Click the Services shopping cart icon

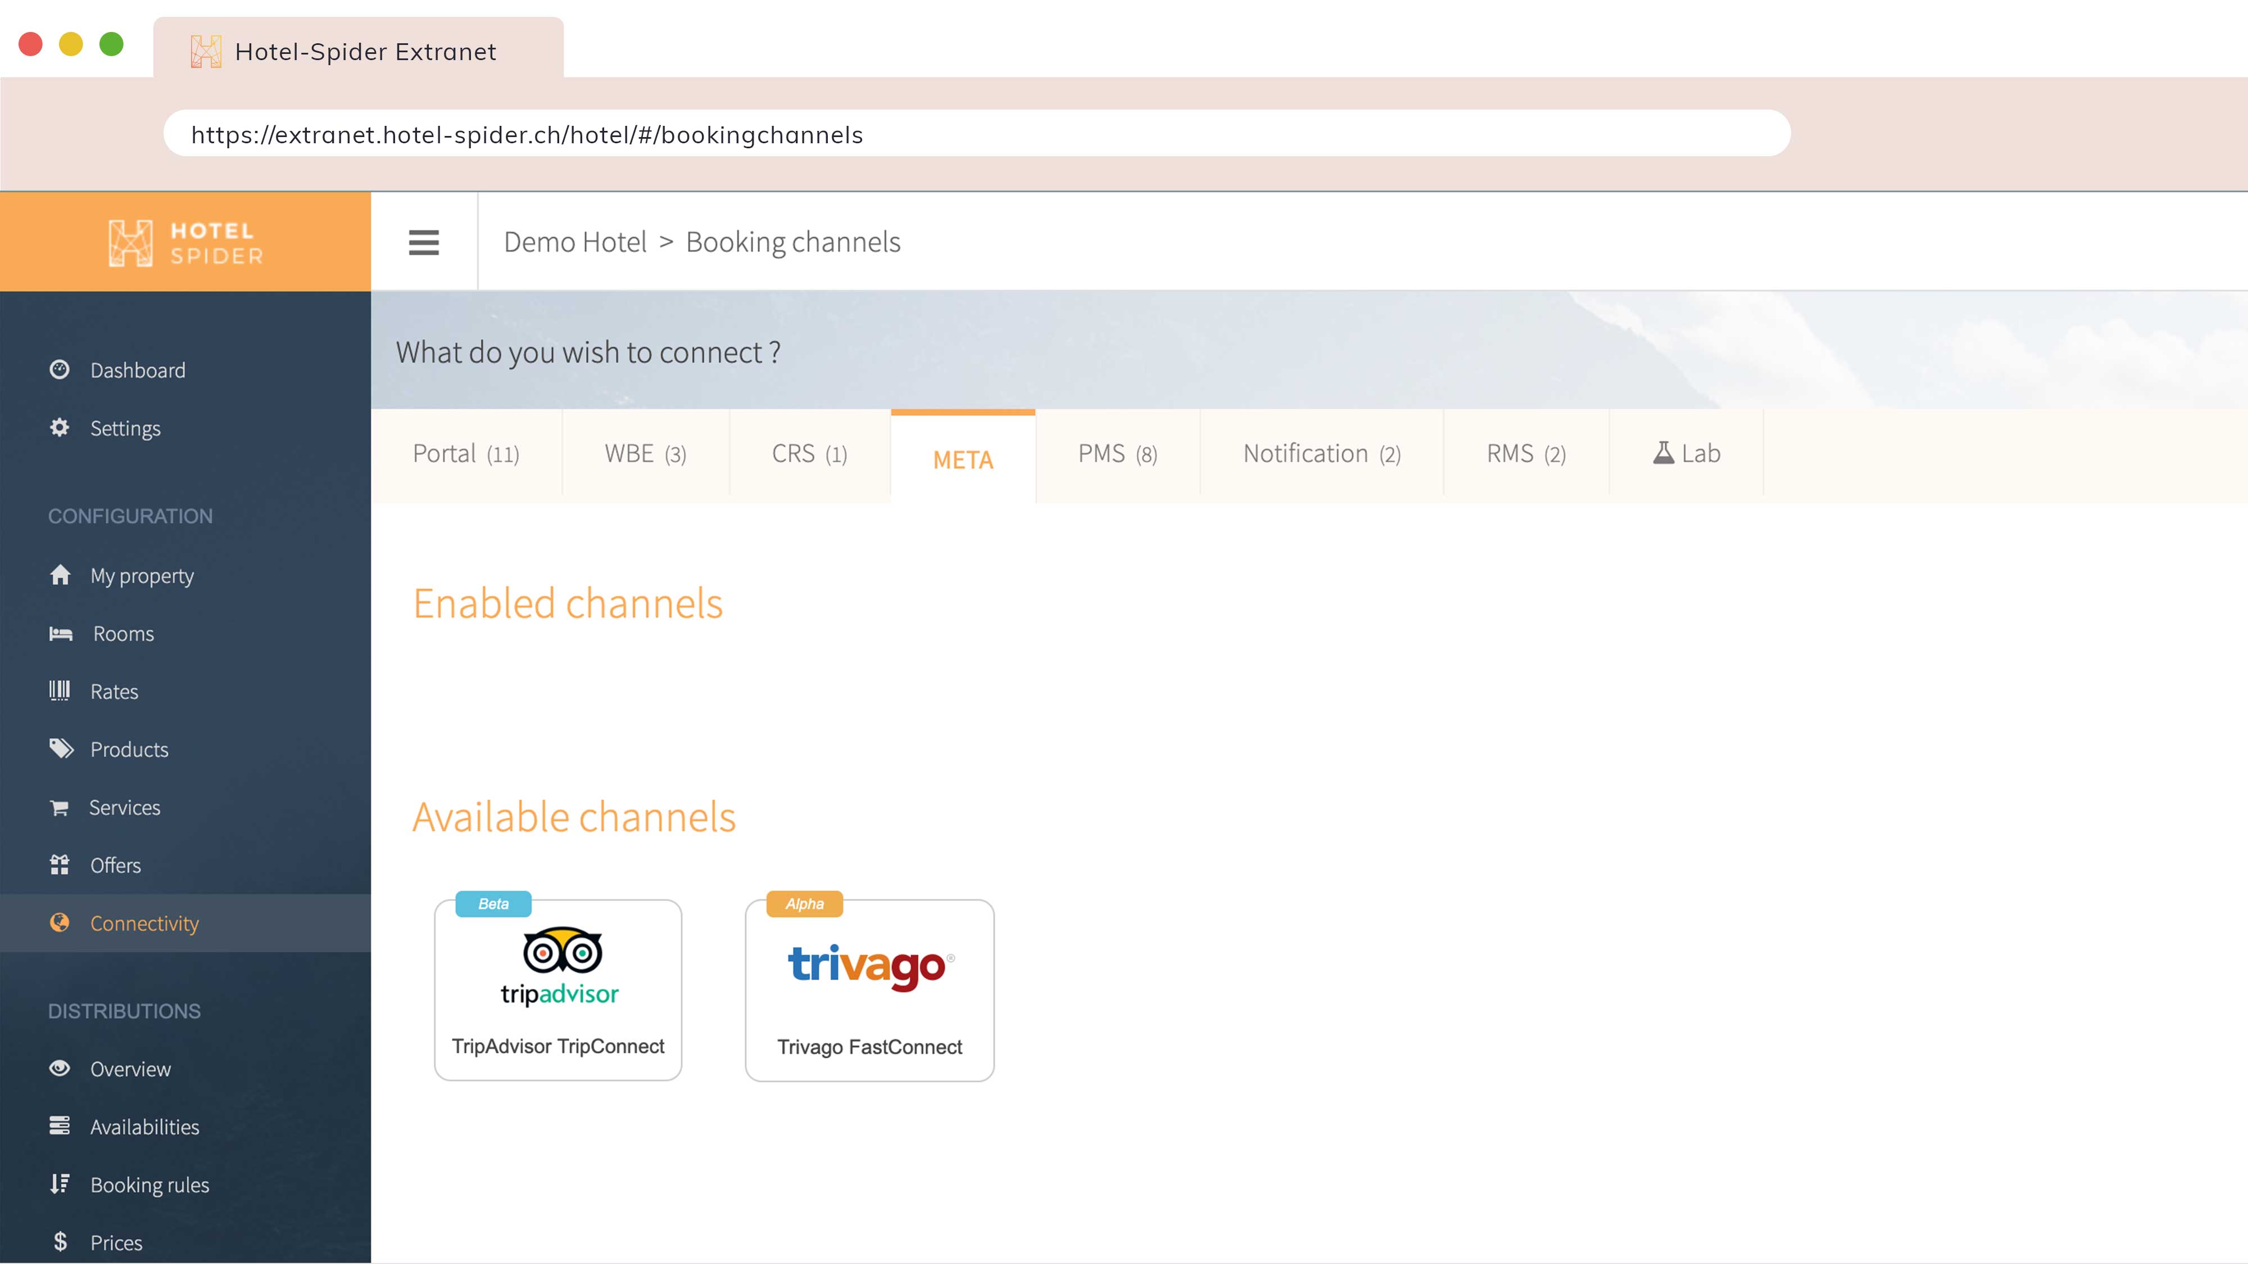coord(60,808)
